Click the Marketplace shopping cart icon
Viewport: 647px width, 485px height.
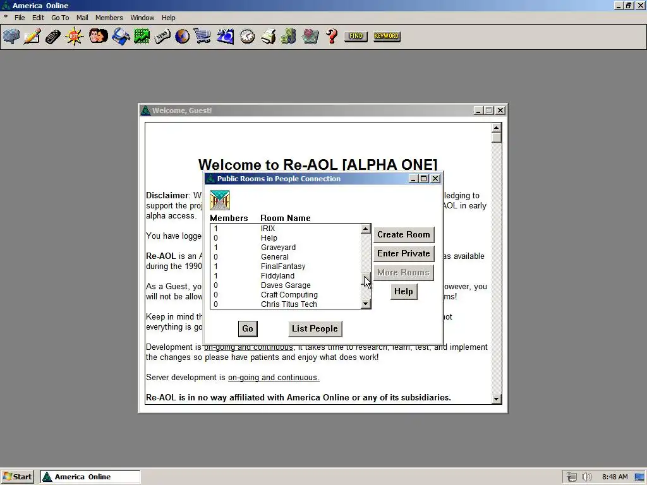pyautogui.click(x=202, y=36)
